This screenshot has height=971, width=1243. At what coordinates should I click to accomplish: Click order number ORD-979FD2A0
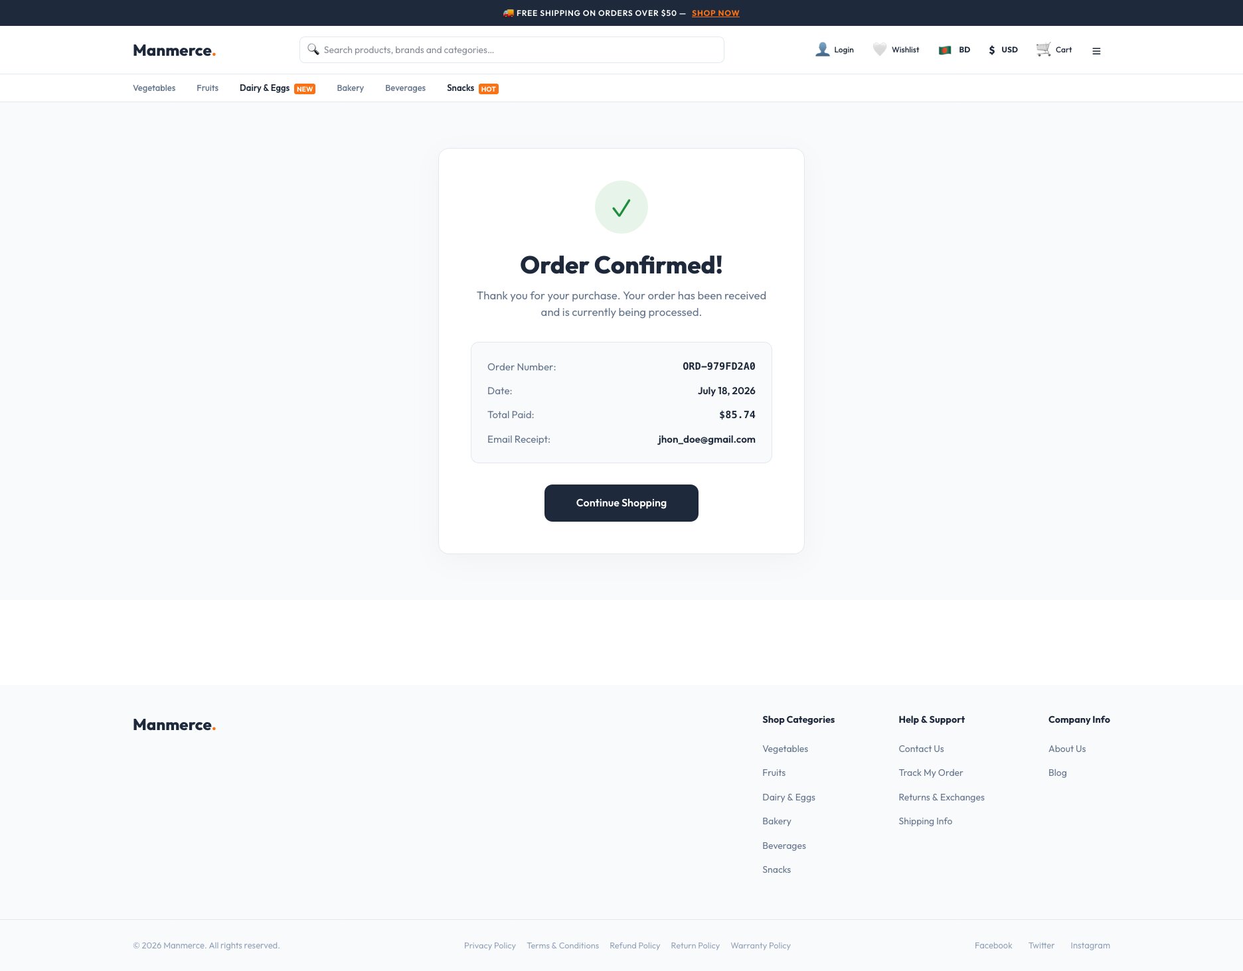coord(718,366)
